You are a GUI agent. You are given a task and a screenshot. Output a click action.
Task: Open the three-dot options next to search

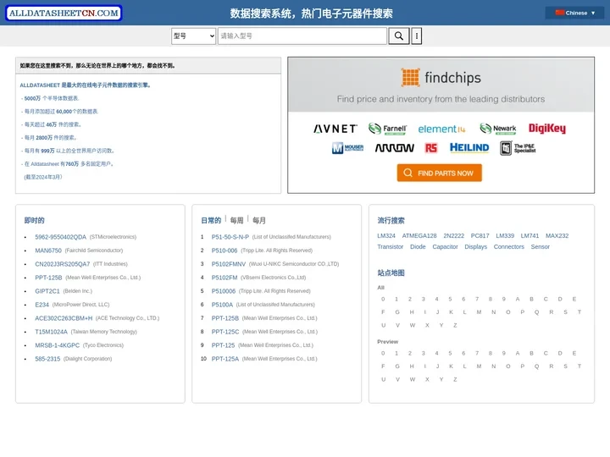tap(417, 36)
